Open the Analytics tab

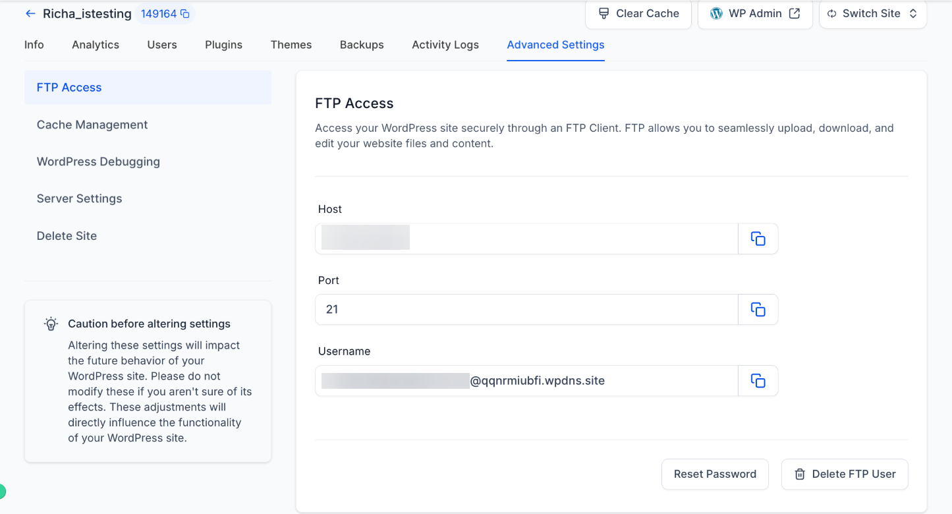[x=96, y=45]
